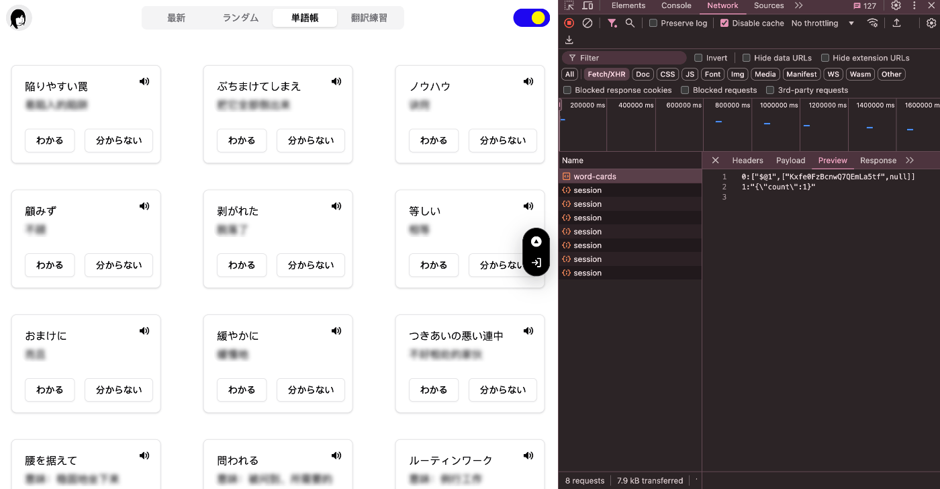
Task: Clear the network log
Action: tap(587, 23)
